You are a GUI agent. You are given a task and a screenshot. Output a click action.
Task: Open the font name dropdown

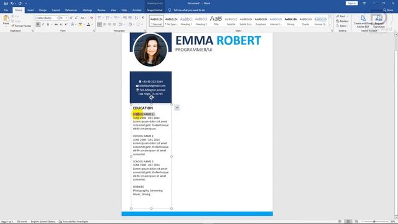(x=57, y=18)
